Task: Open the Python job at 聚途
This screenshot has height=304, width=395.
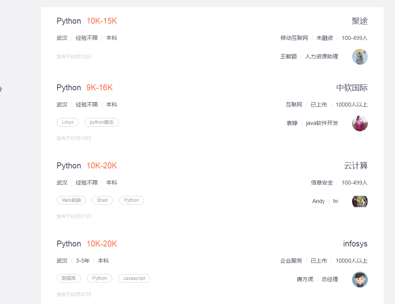Action: pos(69,21)
